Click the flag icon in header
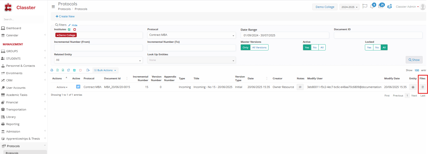Image resolution: width=428 pixels, height=154 pixels. pos(365,6)
